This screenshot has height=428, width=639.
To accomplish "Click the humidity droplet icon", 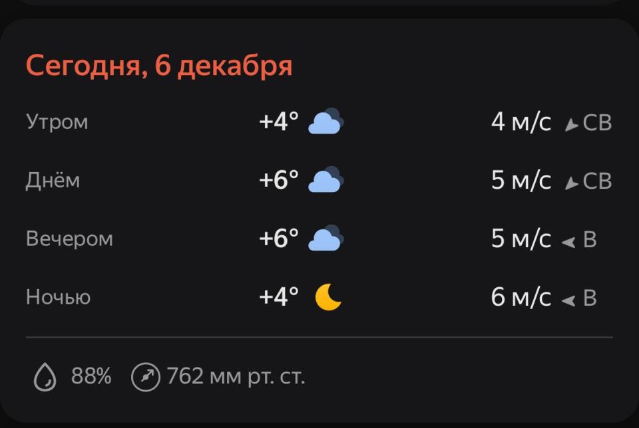I will click(45, 376).
